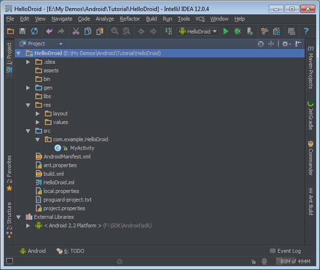Click the Replace magnifier icon
The width and height of the screenshot is (320, 270).
pos(126,31)
